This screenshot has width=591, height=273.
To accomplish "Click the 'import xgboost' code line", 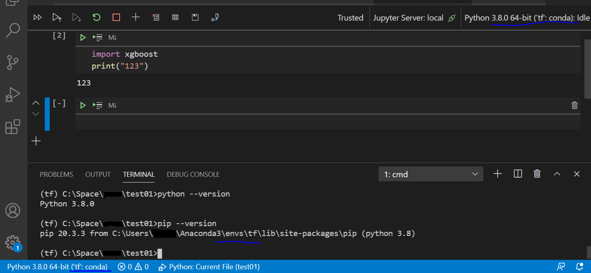I will [125, 54].
